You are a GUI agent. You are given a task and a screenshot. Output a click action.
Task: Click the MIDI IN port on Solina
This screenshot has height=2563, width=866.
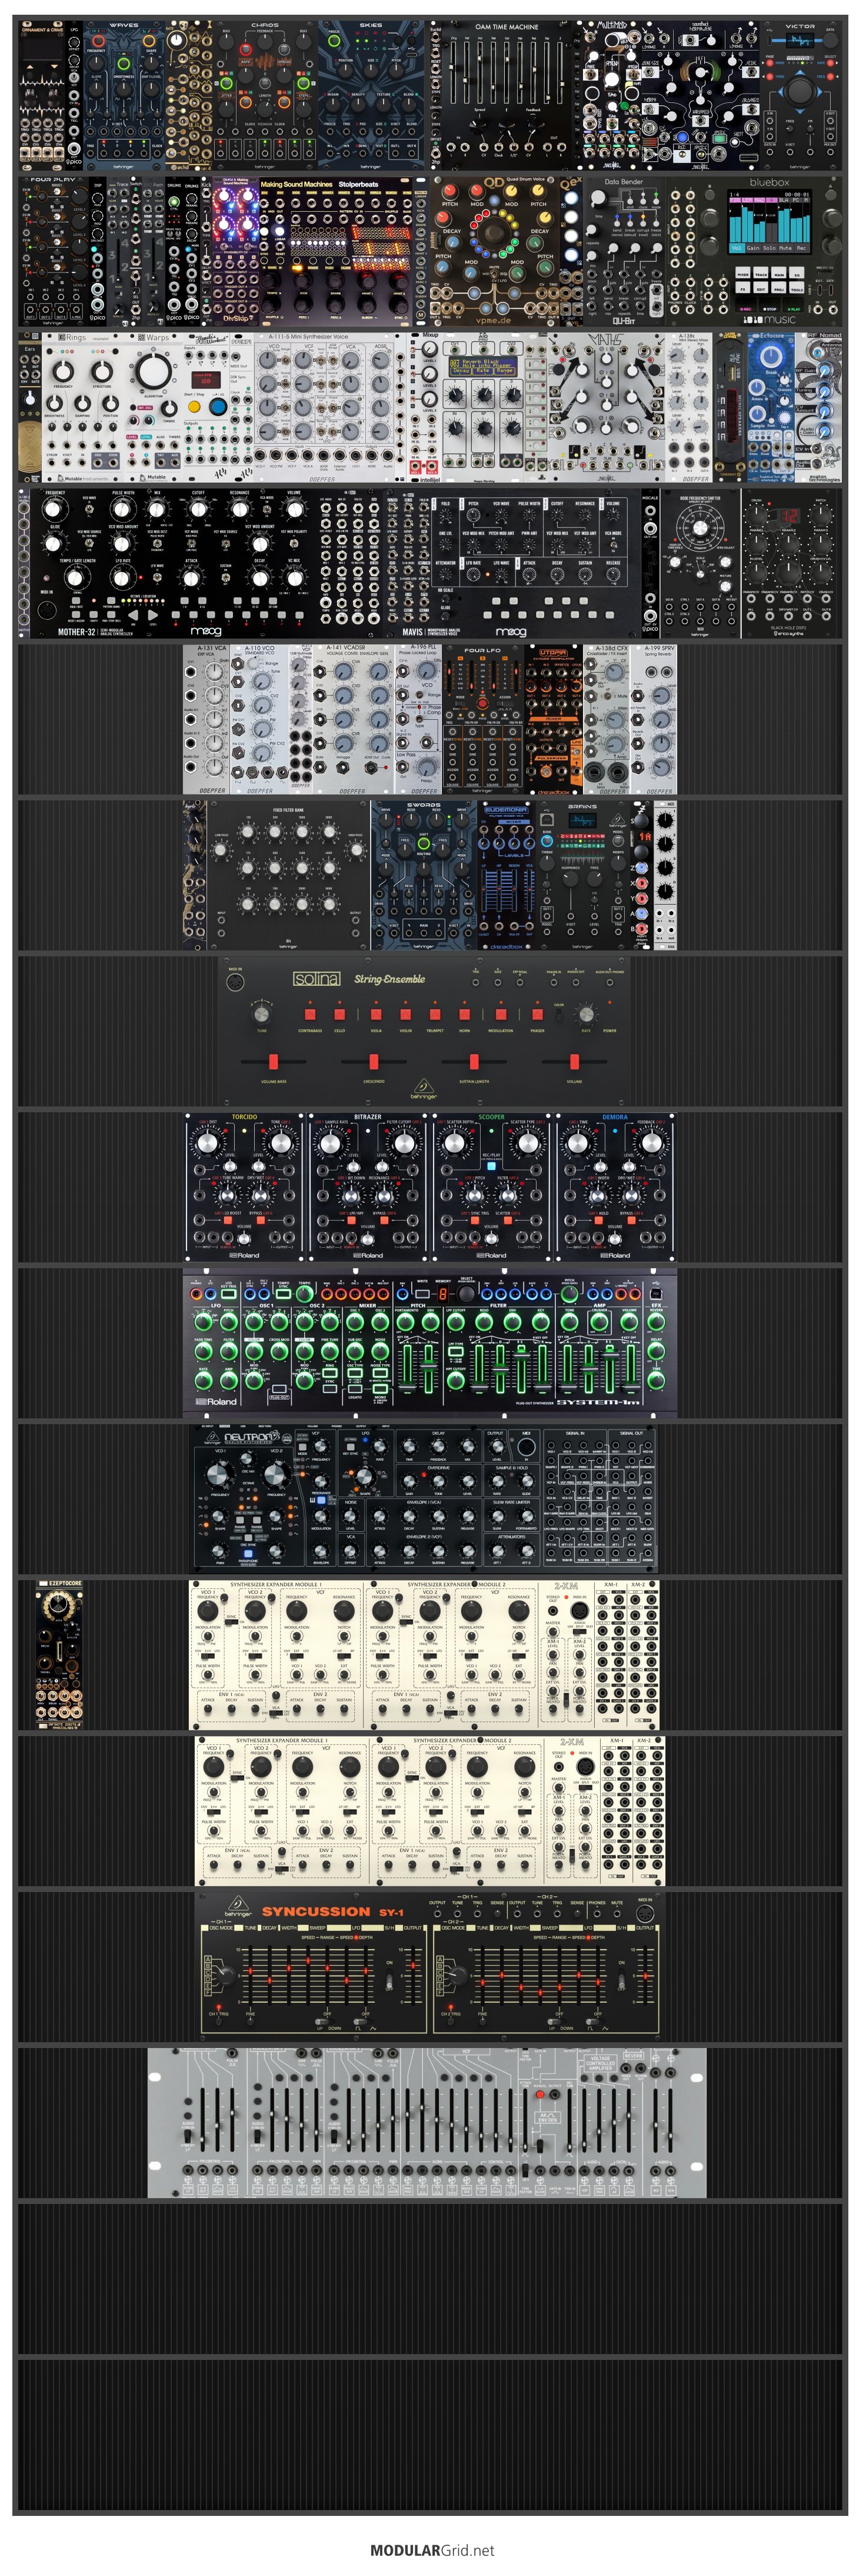click(x=235, y=983)
